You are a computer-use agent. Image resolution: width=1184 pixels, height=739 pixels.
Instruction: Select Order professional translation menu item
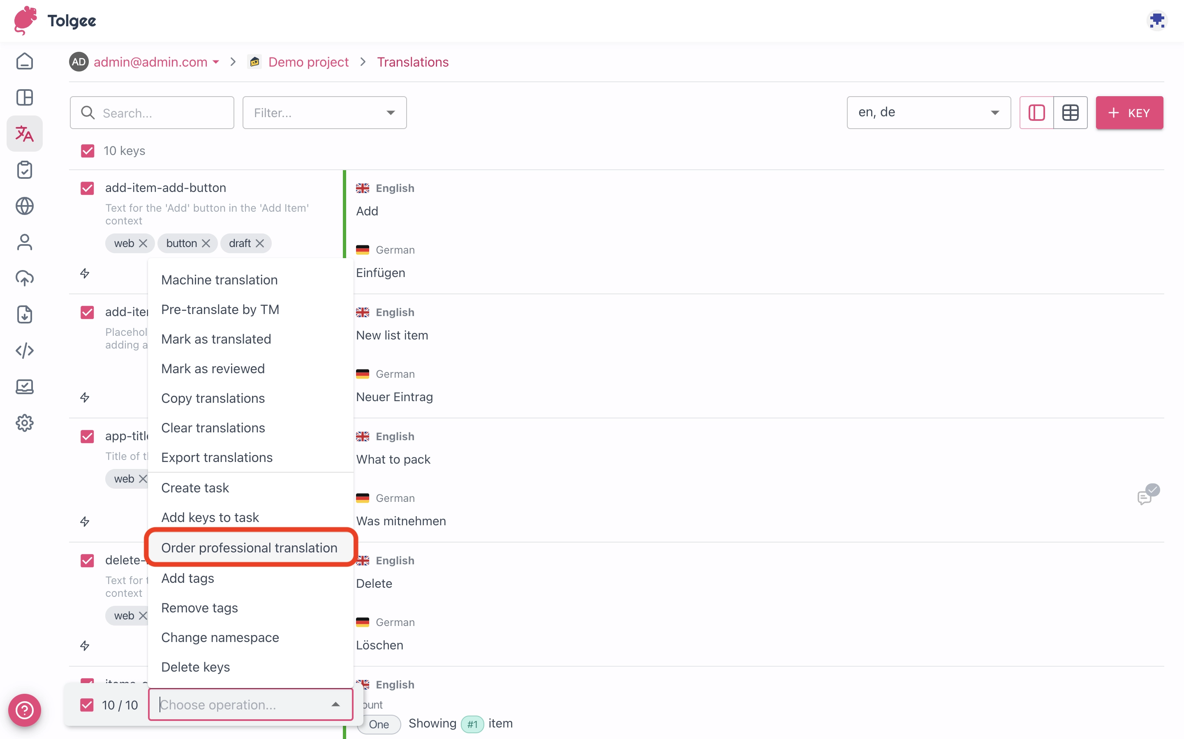[x=250, y=547]
